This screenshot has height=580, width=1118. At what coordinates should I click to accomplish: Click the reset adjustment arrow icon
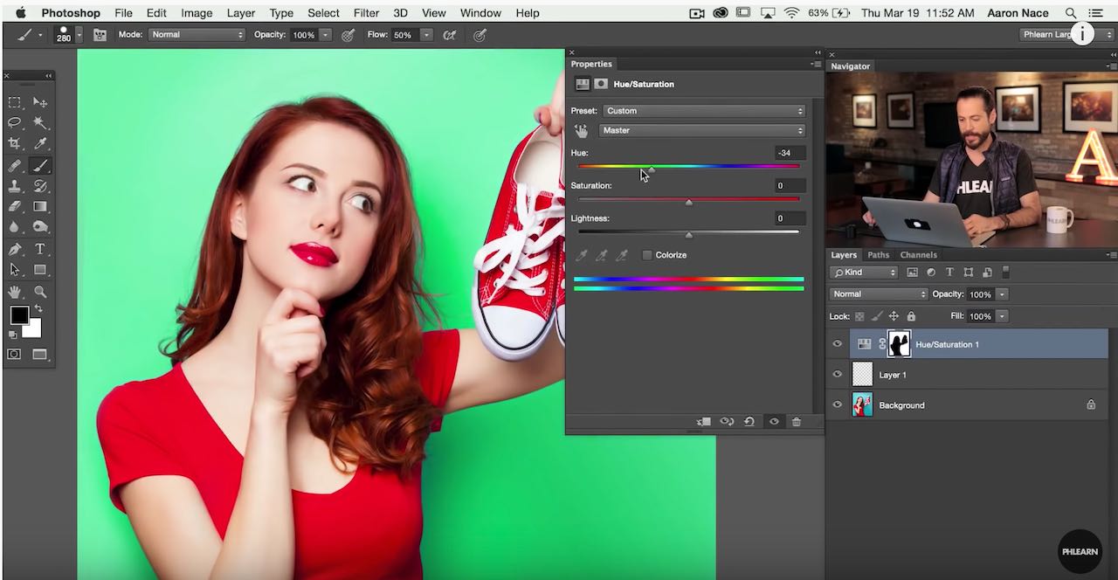tap(749, 422)
